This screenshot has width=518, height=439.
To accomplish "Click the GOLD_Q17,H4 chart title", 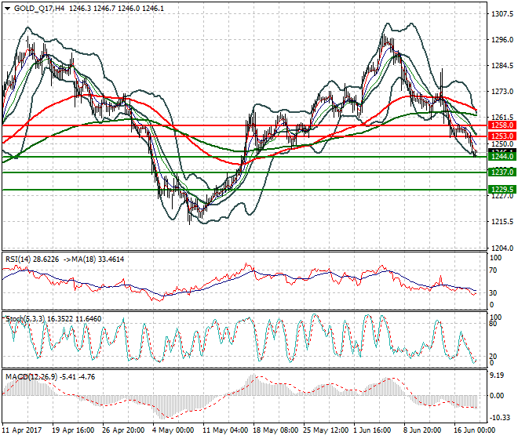I will click(x=39, y=9).
